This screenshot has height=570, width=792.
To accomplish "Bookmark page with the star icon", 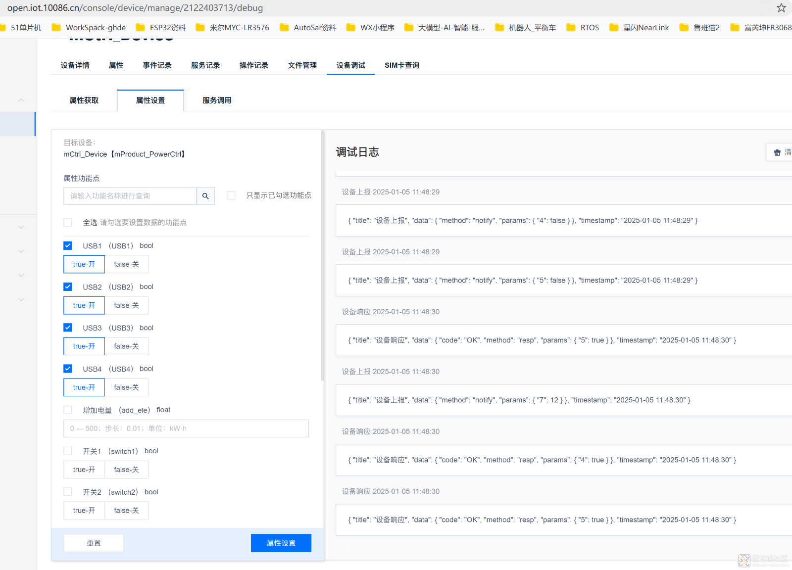I will point(781,8).
